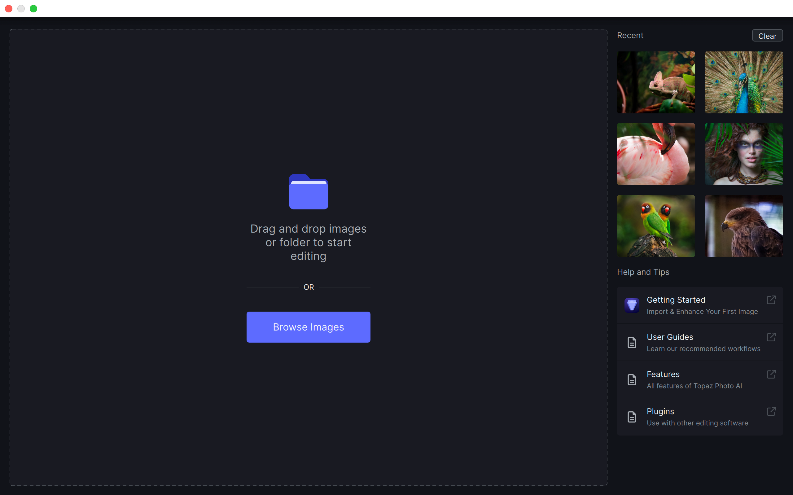
Task: Open the Features help title link
Action: [x=663, y=374]
